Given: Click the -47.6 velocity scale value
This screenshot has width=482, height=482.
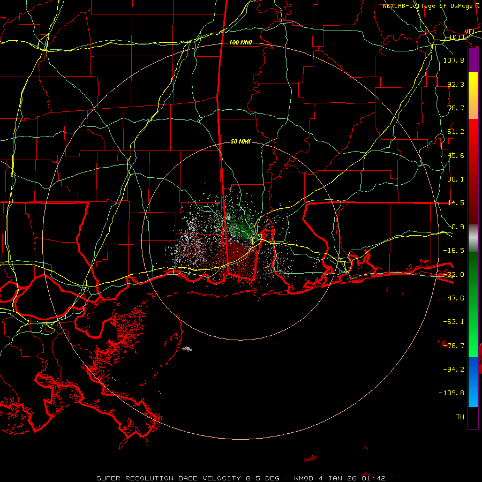Looking at the screenshot, I should tap(454, 298).
